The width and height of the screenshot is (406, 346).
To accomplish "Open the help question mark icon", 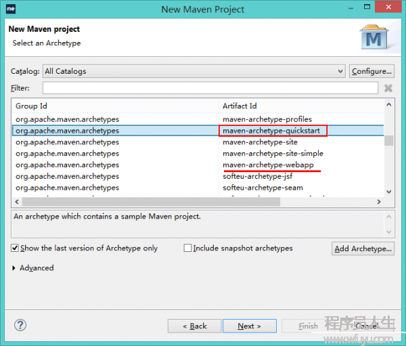I will tap(20, 325).
